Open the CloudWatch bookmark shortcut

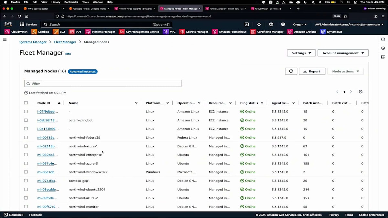pos(16,32)
